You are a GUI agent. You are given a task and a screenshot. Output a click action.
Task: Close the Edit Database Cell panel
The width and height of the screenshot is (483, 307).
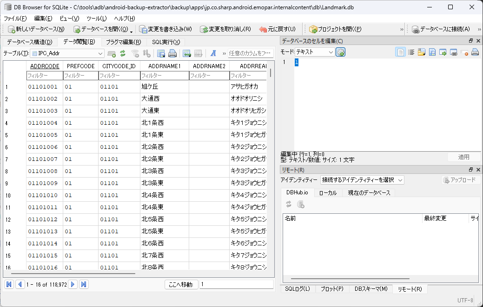(x=478, y=41)
